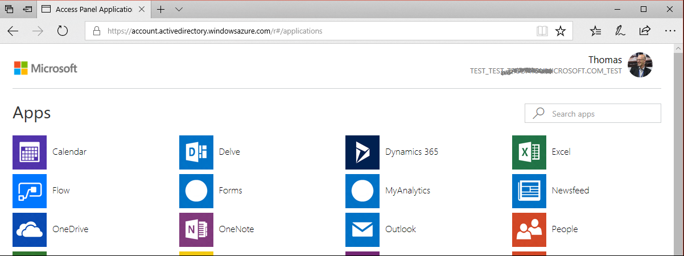This screenshot has height=256, width=684.
Task: Open a new tab with plus button
Action: [x=161, y=9]
